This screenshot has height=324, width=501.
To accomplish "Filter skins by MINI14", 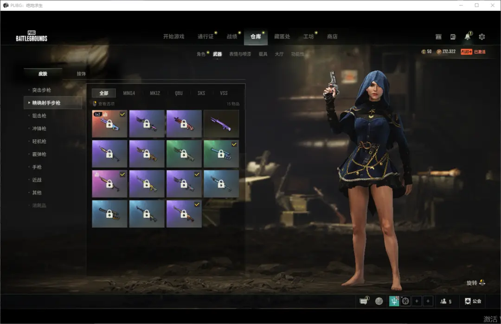I will (129, 93).
